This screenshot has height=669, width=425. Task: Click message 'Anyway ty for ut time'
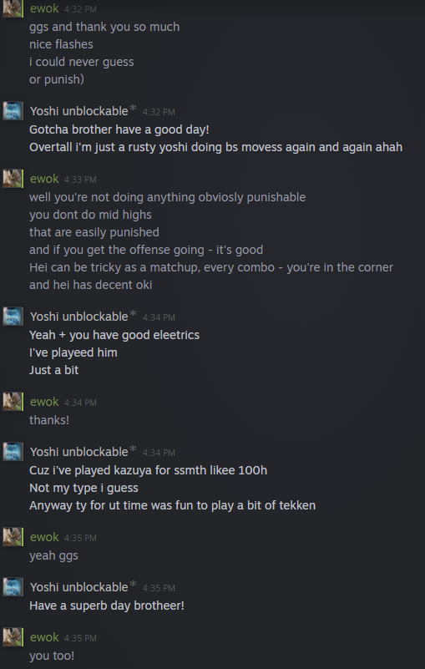[172, 505]
